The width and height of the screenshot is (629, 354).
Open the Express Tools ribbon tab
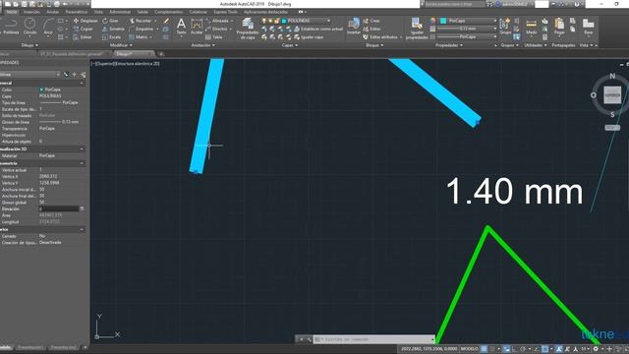225,12
